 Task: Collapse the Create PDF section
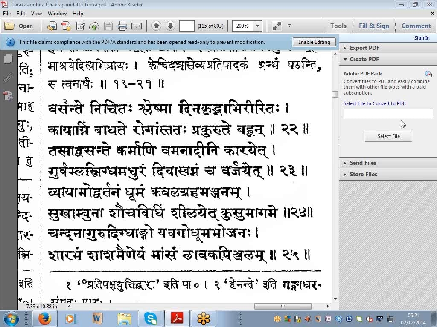coord(364,59)
